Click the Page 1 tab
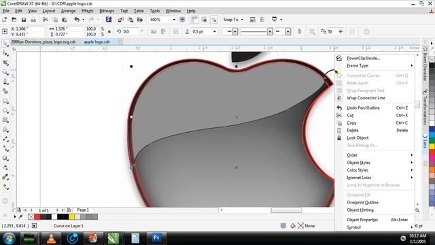The image size is (435, 245). tap(83, 210)
